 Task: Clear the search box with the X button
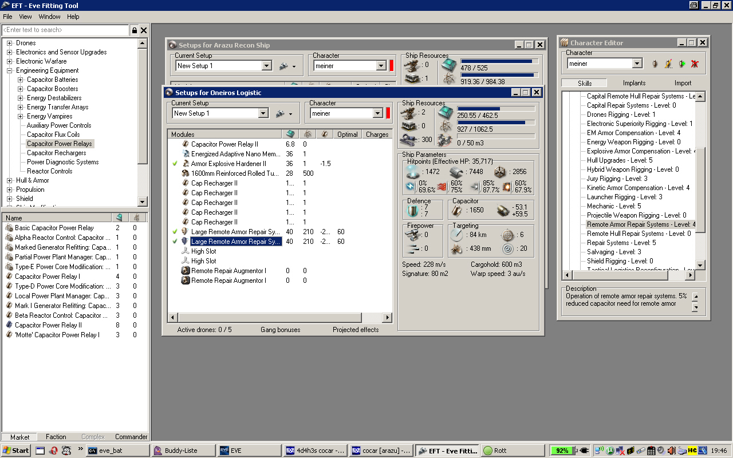pos(144,30)
